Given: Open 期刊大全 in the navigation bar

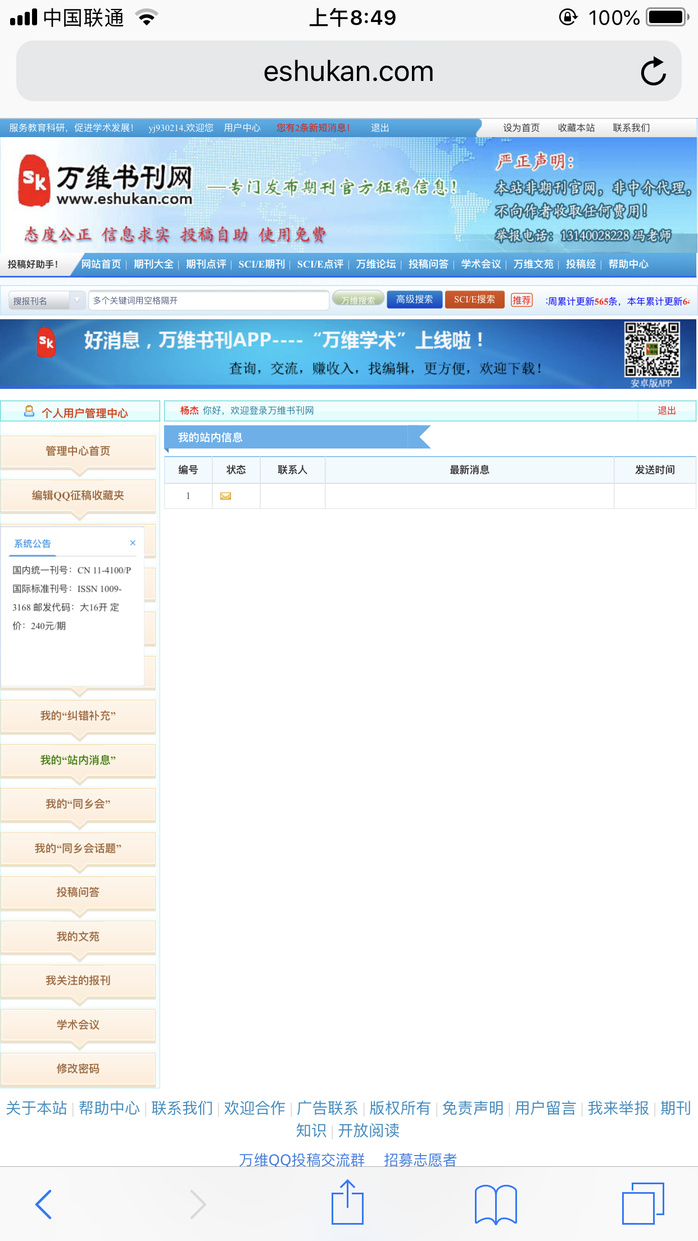Looking at the screenshot, I should coord(153,264).
